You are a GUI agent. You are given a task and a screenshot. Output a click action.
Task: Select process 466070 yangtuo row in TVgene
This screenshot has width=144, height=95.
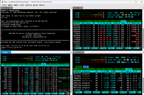pos(107,78)
